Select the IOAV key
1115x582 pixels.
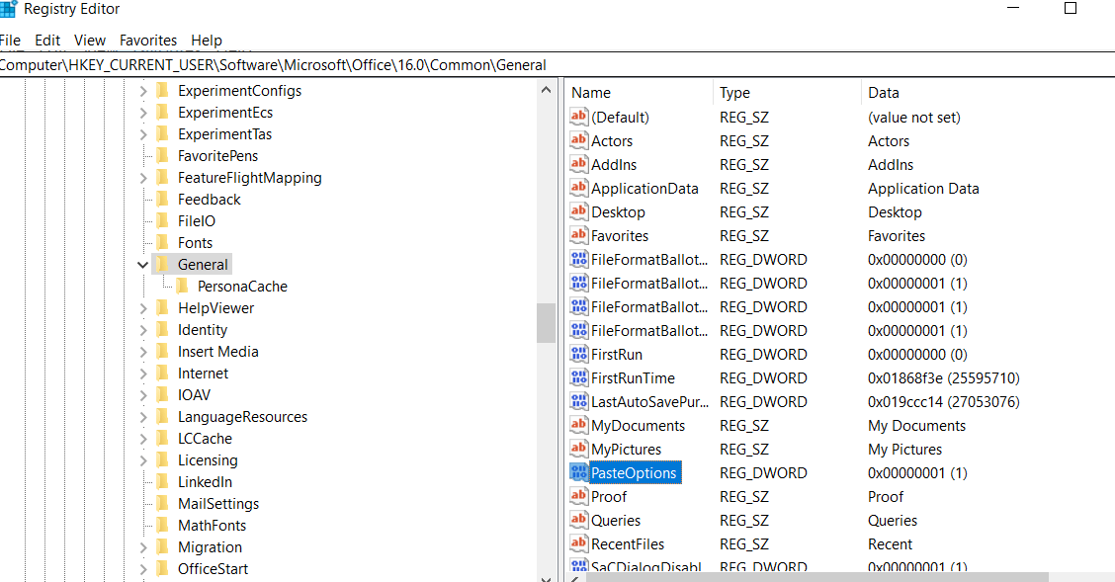tap(194, 395)
